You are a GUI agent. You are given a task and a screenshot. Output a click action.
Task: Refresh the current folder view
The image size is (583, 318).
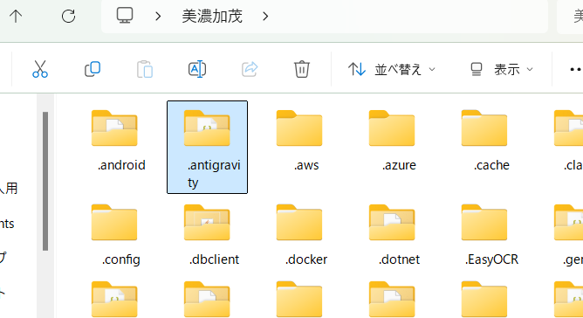coord(68,16)
